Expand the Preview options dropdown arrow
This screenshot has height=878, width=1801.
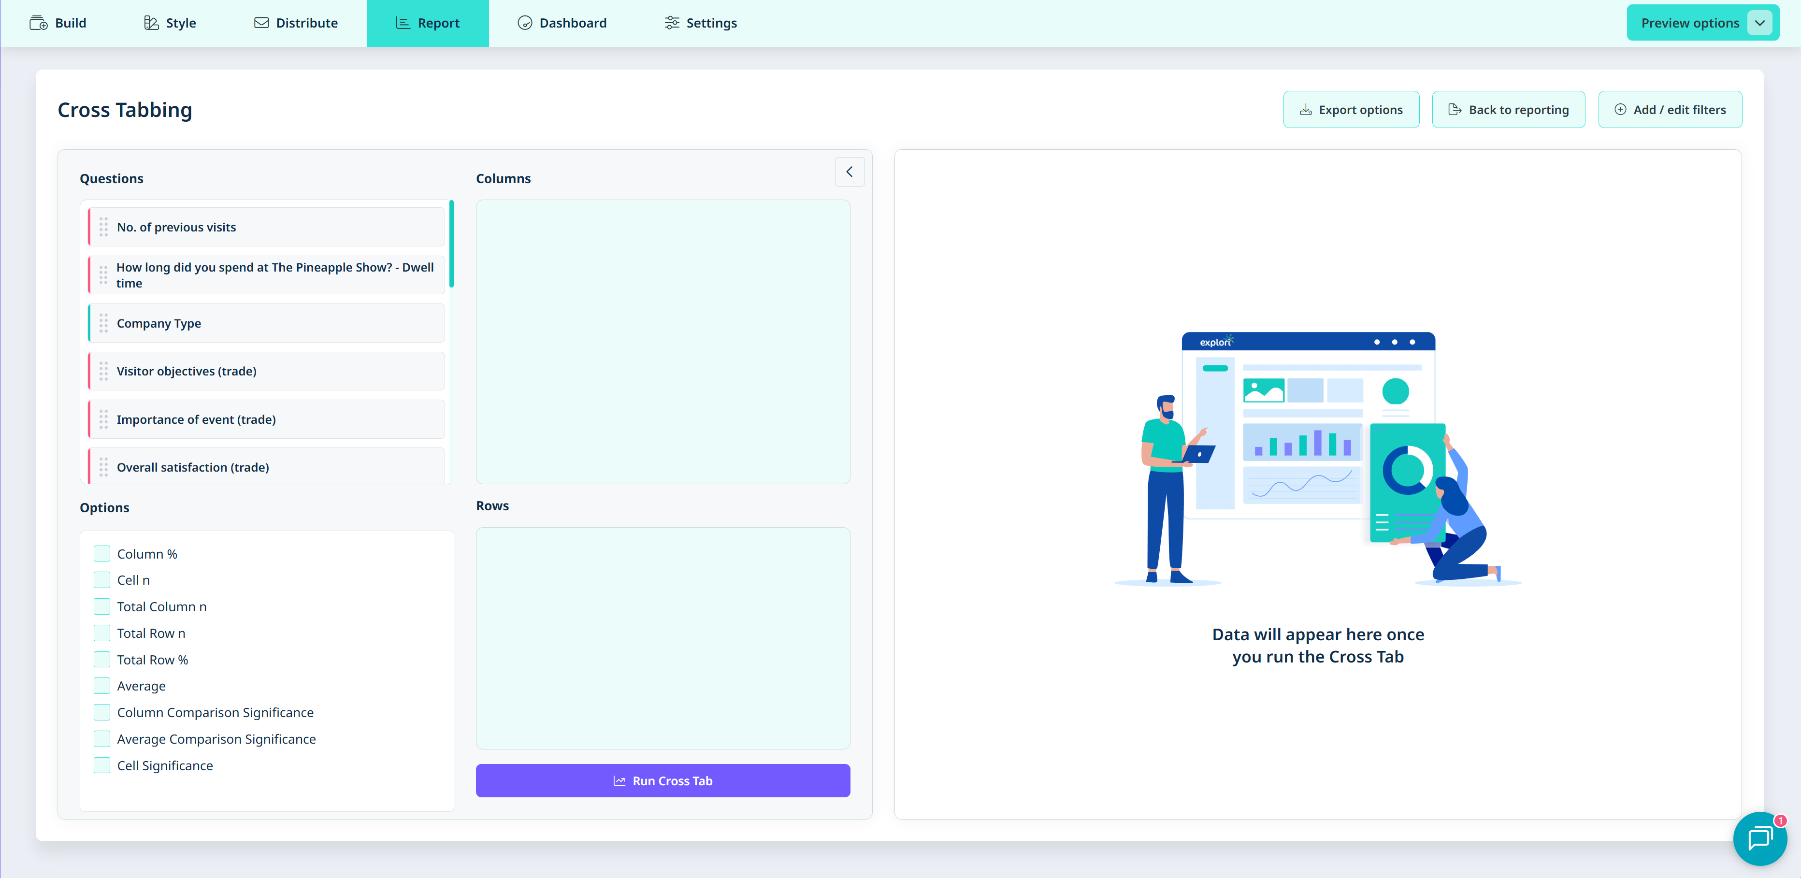click(x=1759, y=23)
